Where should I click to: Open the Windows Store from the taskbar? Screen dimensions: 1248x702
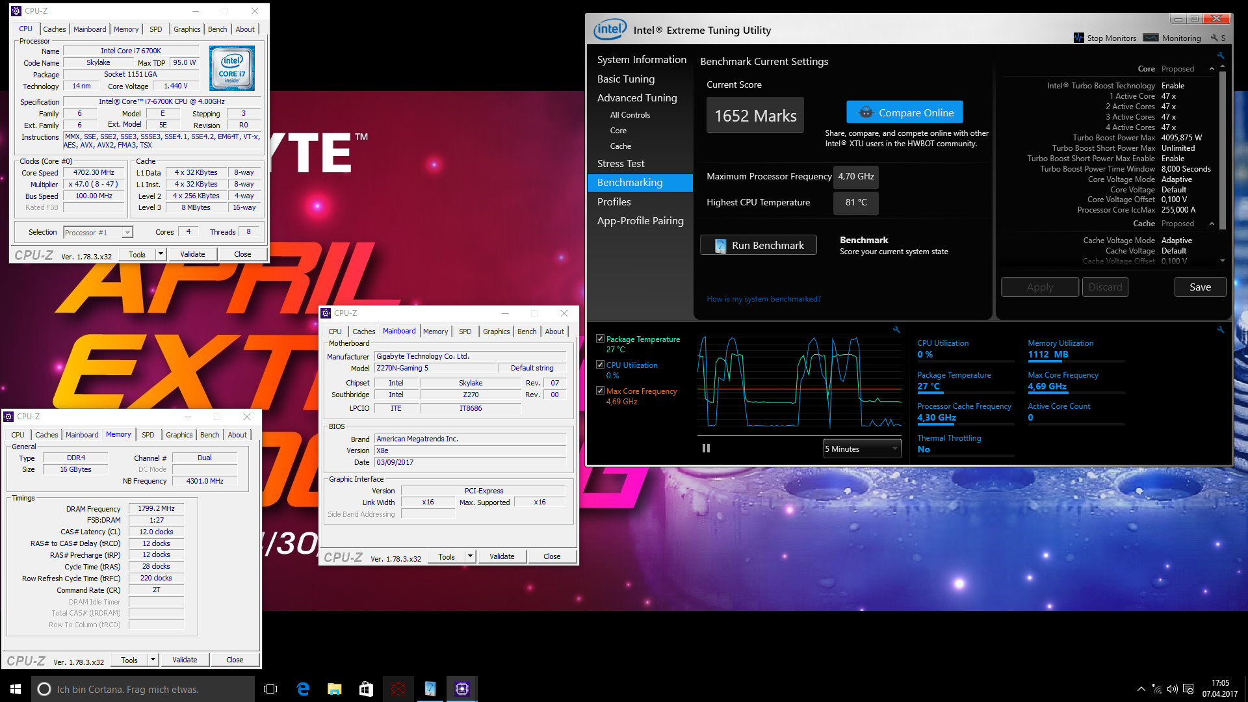[367, 689]
